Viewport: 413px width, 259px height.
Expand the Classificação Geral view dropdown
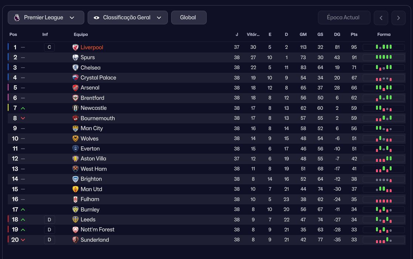128,17
